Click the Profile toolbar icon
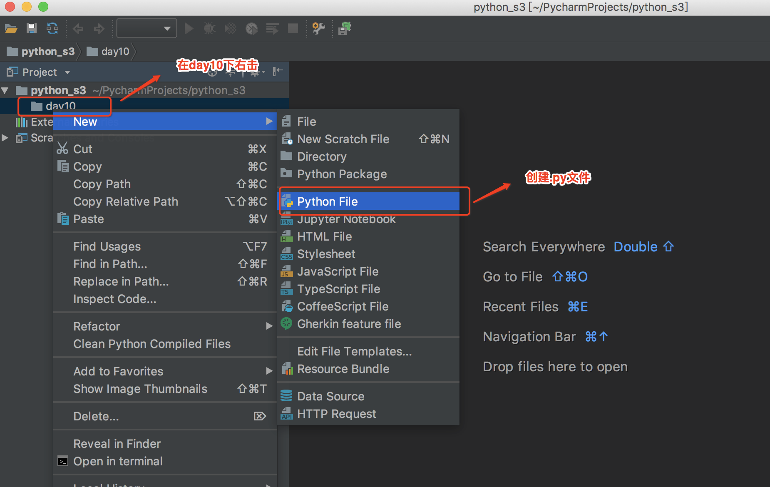 tap(251, 28)
